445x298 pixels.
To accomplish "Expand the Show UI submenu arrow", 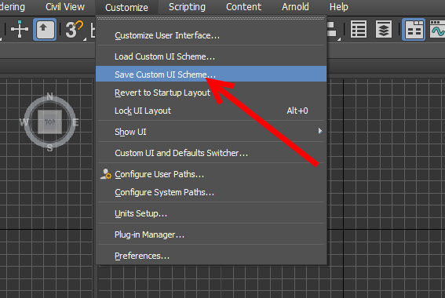I will click(x=320, y=131).
